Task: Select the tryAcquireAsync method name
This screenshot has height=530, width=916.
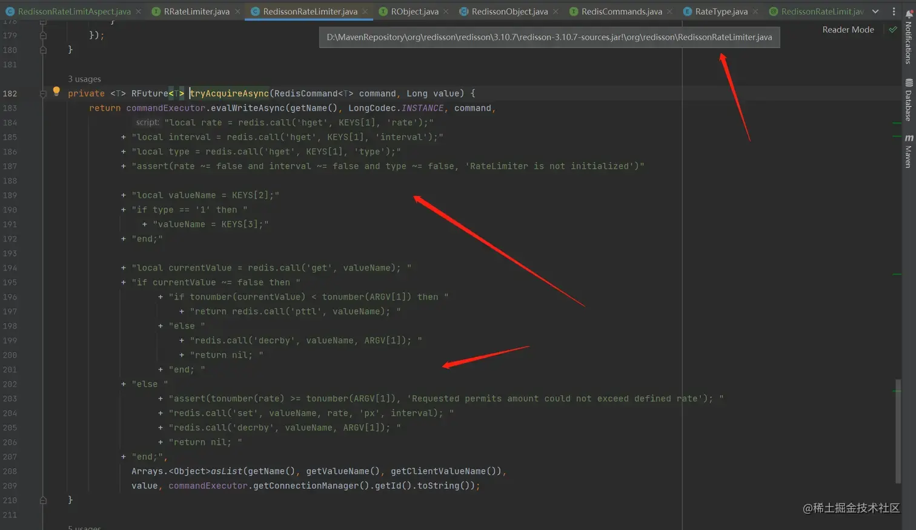Action: 229,93
